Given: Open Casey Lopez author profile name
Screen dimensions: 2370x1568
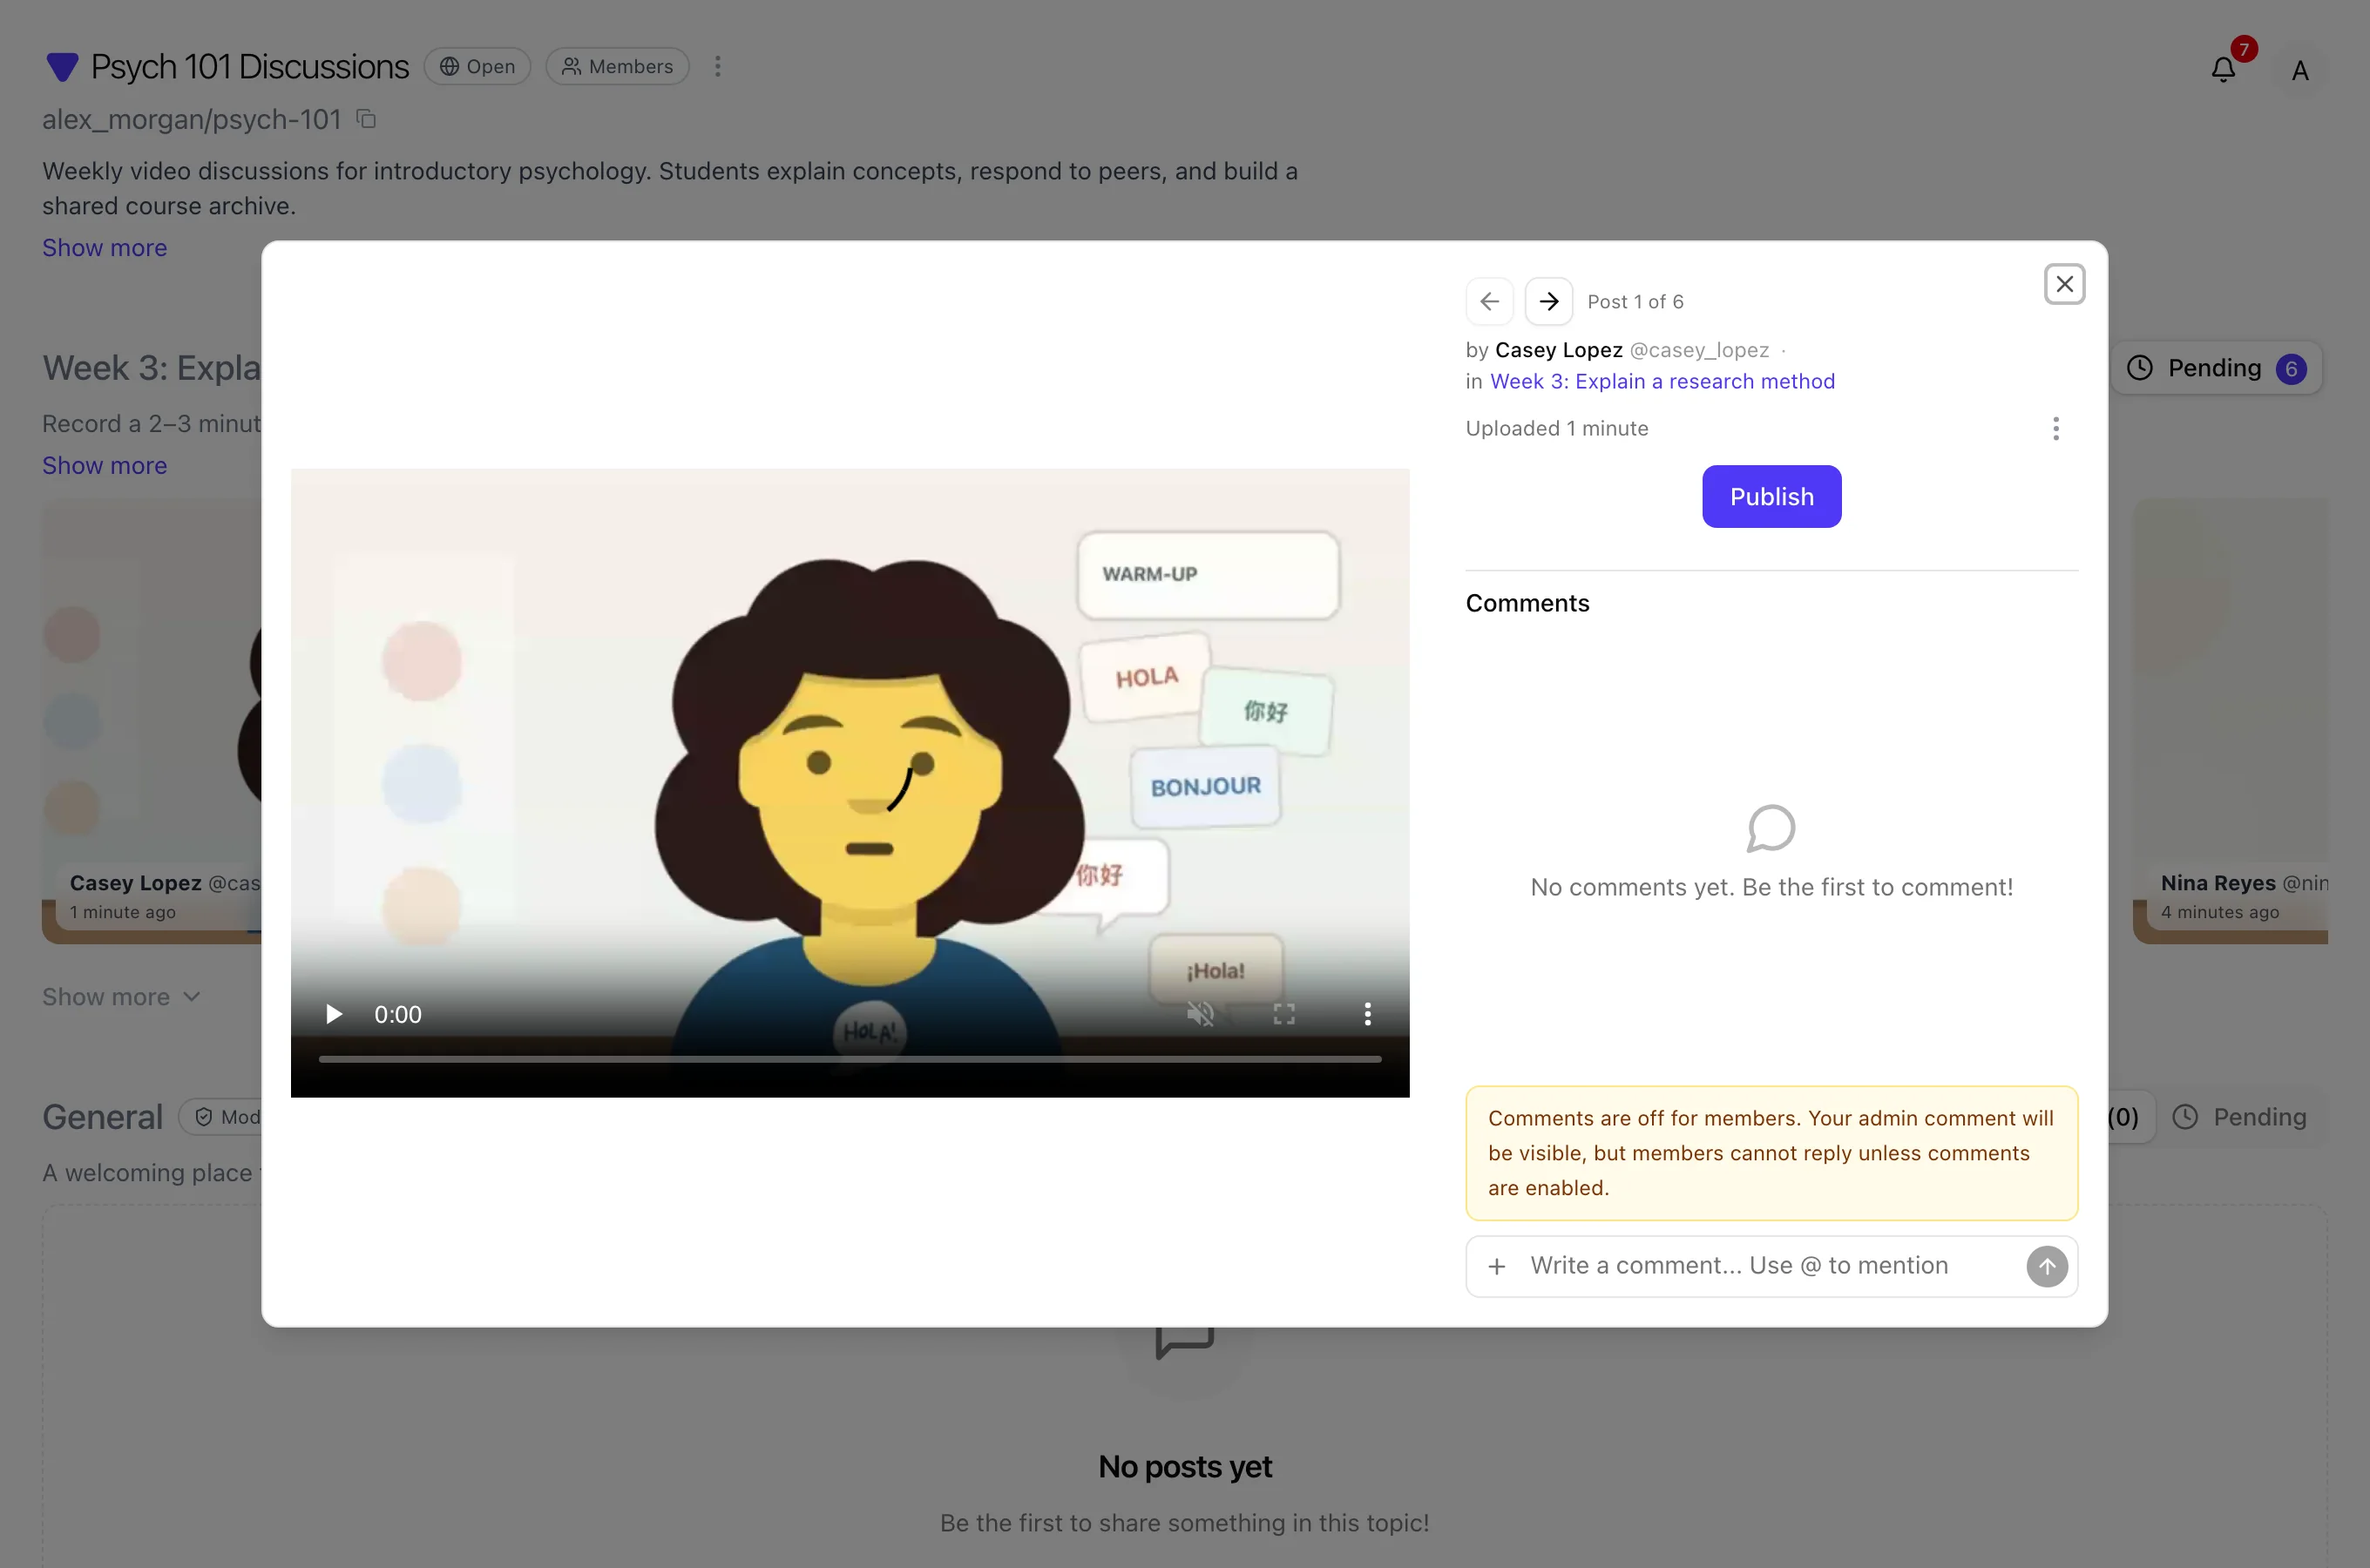Looking at the screenshot, I should click(1558, 350).
